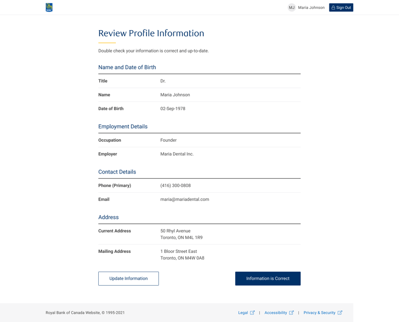Click the text Toronto, ON M4W 0A8
The image size is (399, 322).
182,258
